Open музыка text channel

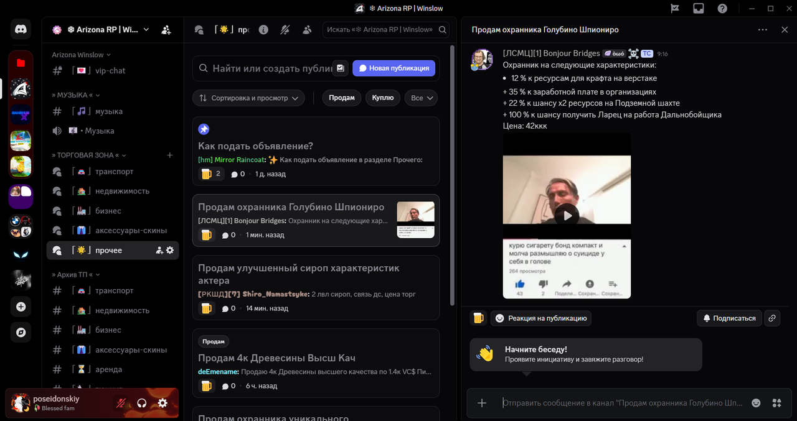point(113,111)
